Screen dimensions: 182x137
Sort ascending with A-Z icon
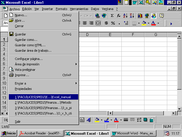tap(125, 16)
